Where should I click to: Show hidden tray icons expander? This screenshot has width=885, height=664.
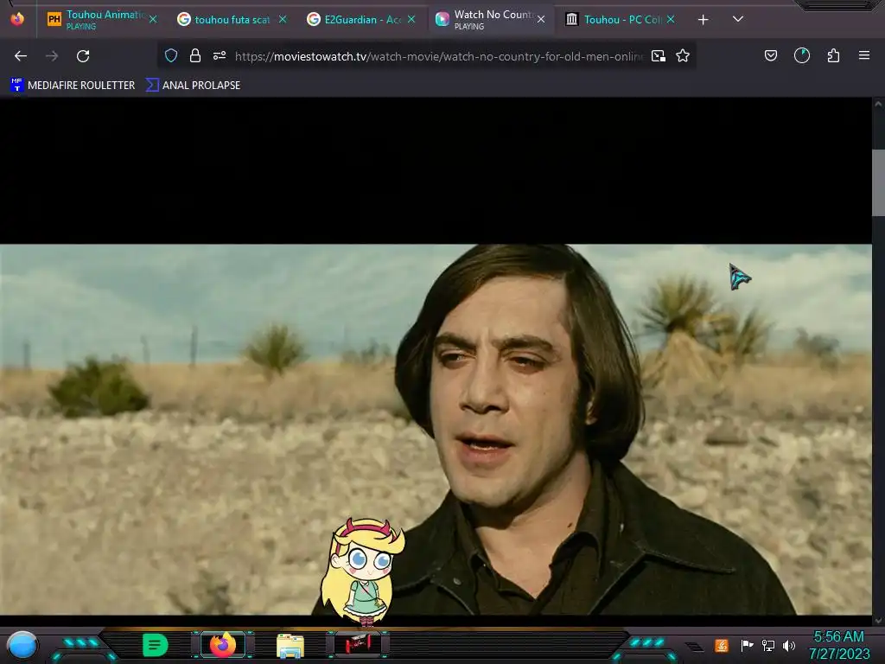695,647
